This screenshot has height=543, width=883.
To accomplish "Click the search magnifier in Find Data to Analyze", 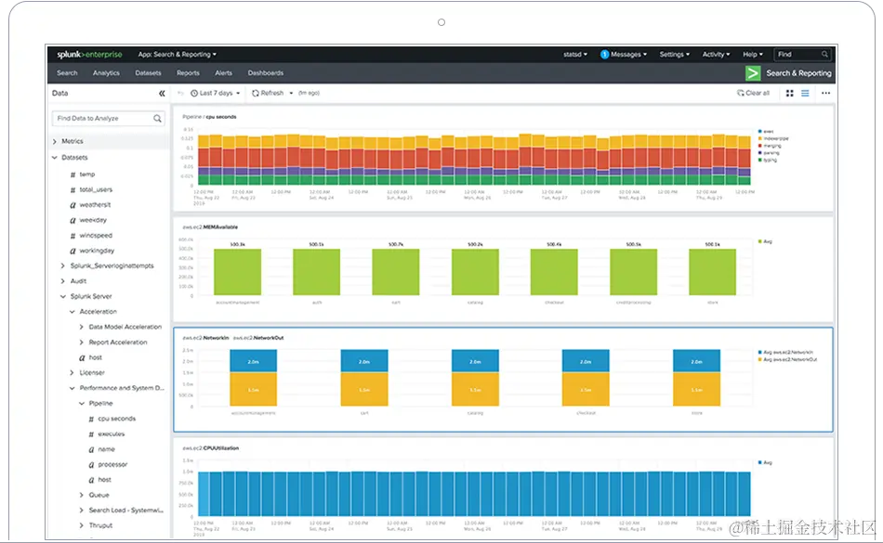I will point(156,119).
